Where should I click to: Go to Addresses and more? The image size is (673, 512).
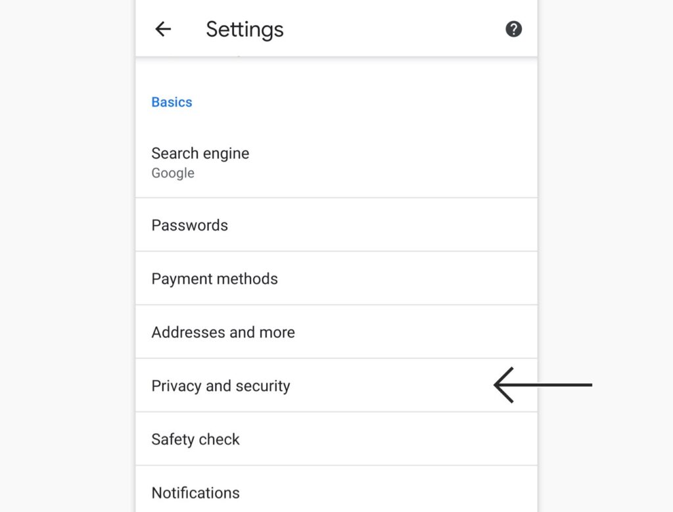click(223, 333)
